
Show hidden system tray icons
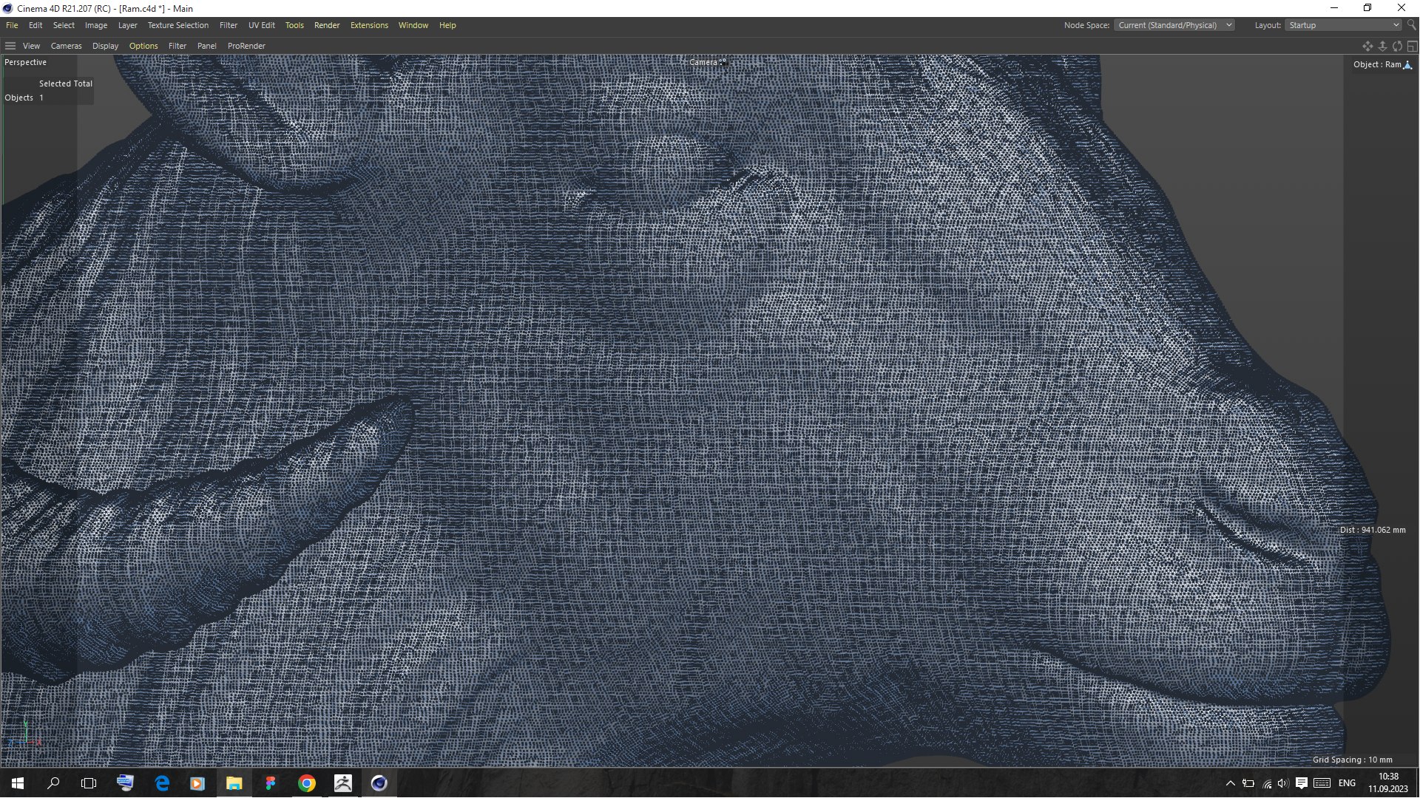click(1230, 783)
